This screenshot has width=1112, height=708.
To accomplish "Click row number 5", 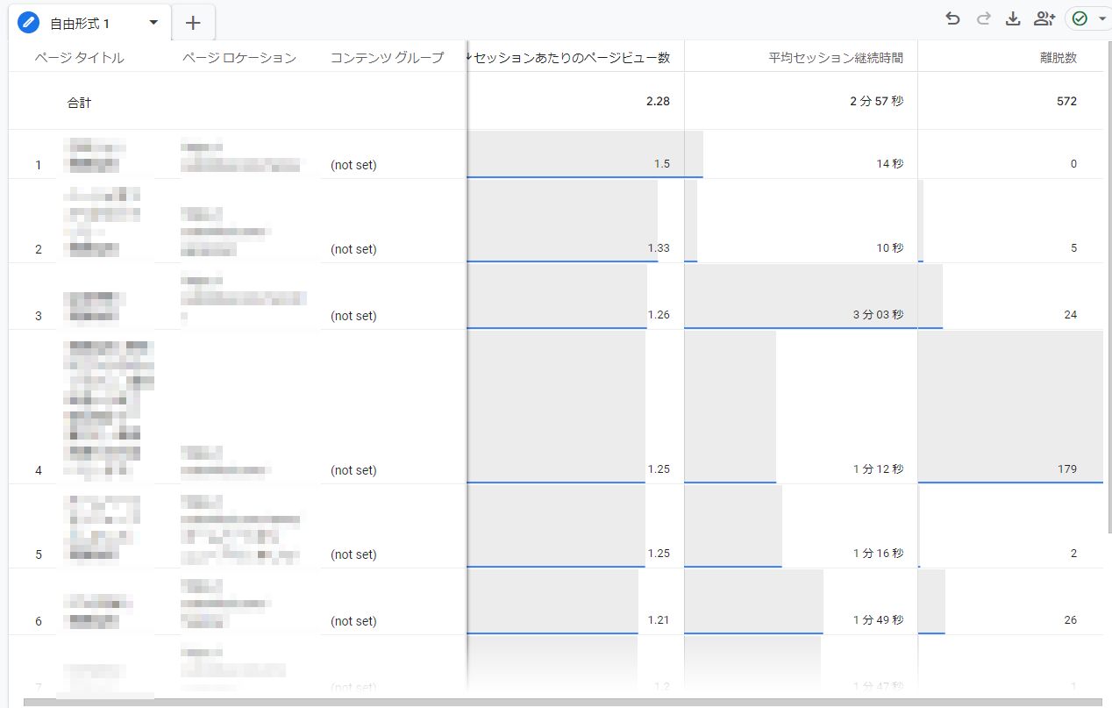I will click(39, 554).
